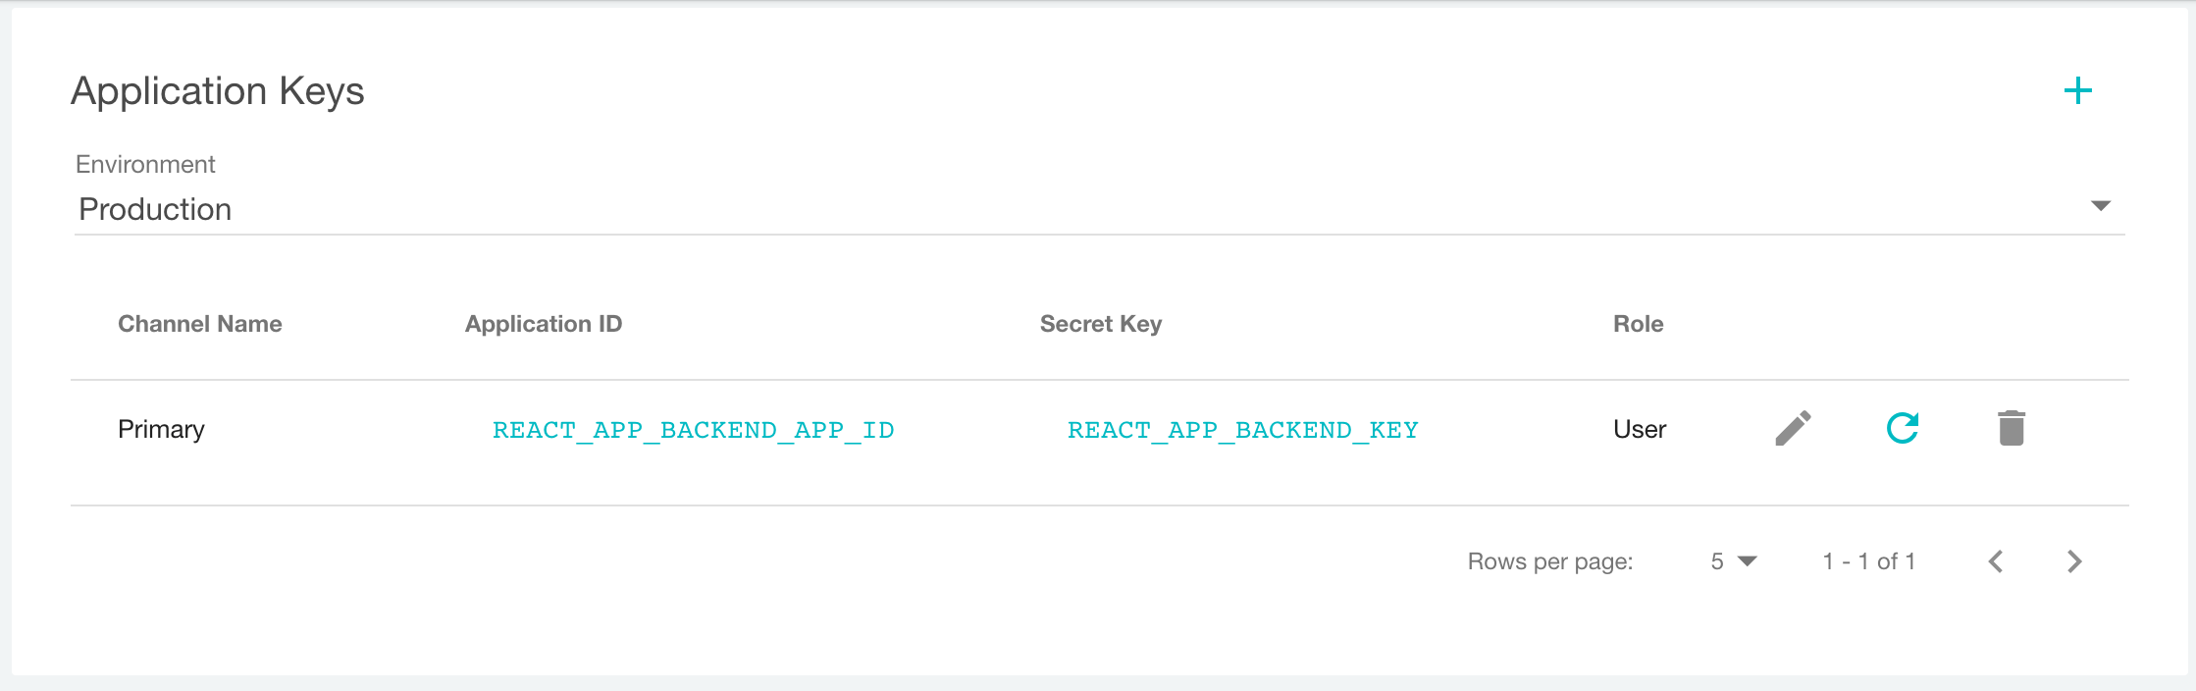Click the 1 - 1 of 1 pagination text
Viewport: 2196px width, 691px height.
coord(1870,560)
